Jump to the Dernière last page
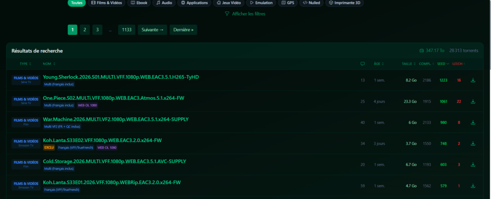 (x=183, y=30)
